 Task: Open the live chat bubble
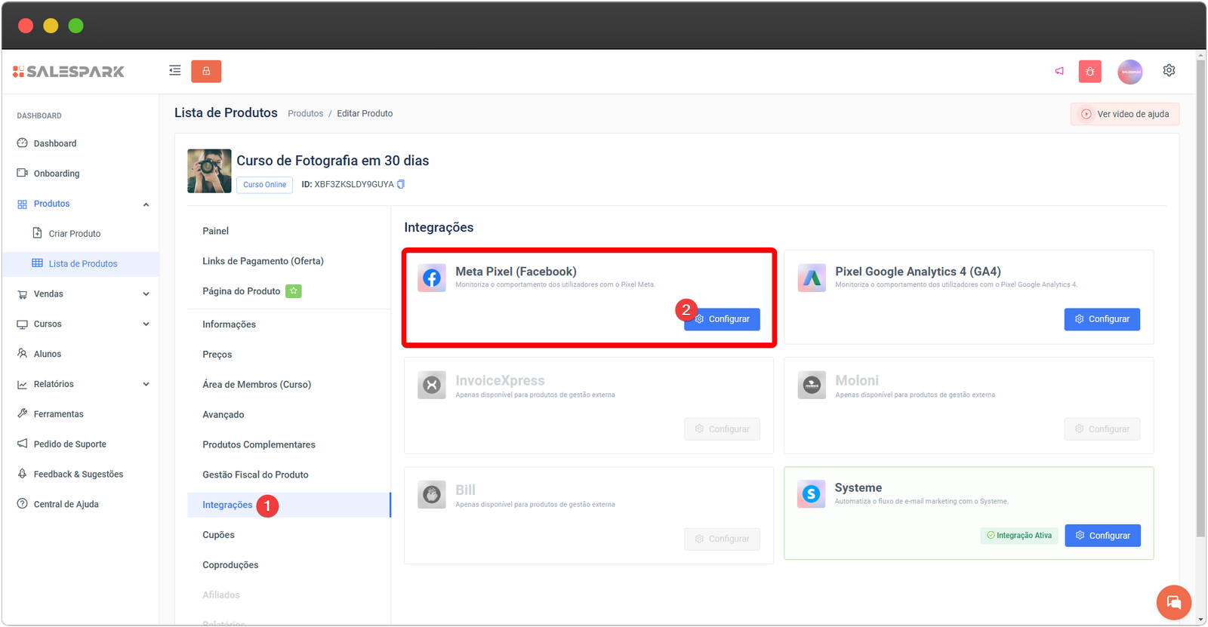[1173, 602]
